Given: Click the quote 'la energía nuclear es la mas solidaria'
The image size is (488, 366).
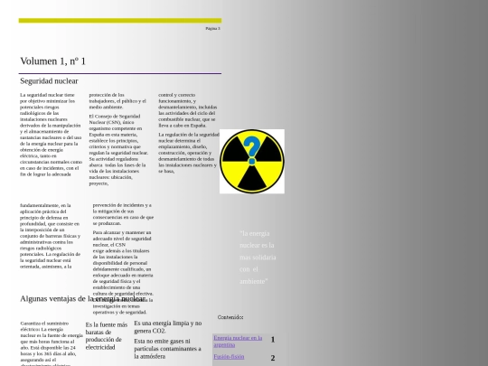Looking at the screenshot, I should [x=258, y=257].
